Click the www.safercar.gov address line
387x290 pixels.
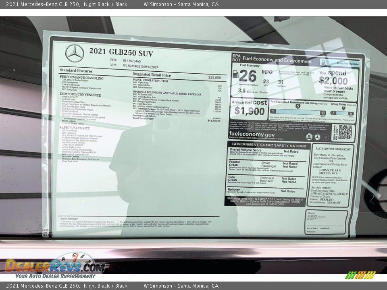point(265,205)
